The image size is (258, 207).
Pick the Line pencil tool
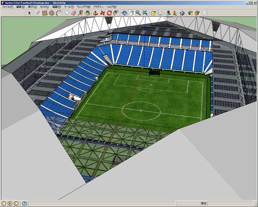(x=37, y=13)
